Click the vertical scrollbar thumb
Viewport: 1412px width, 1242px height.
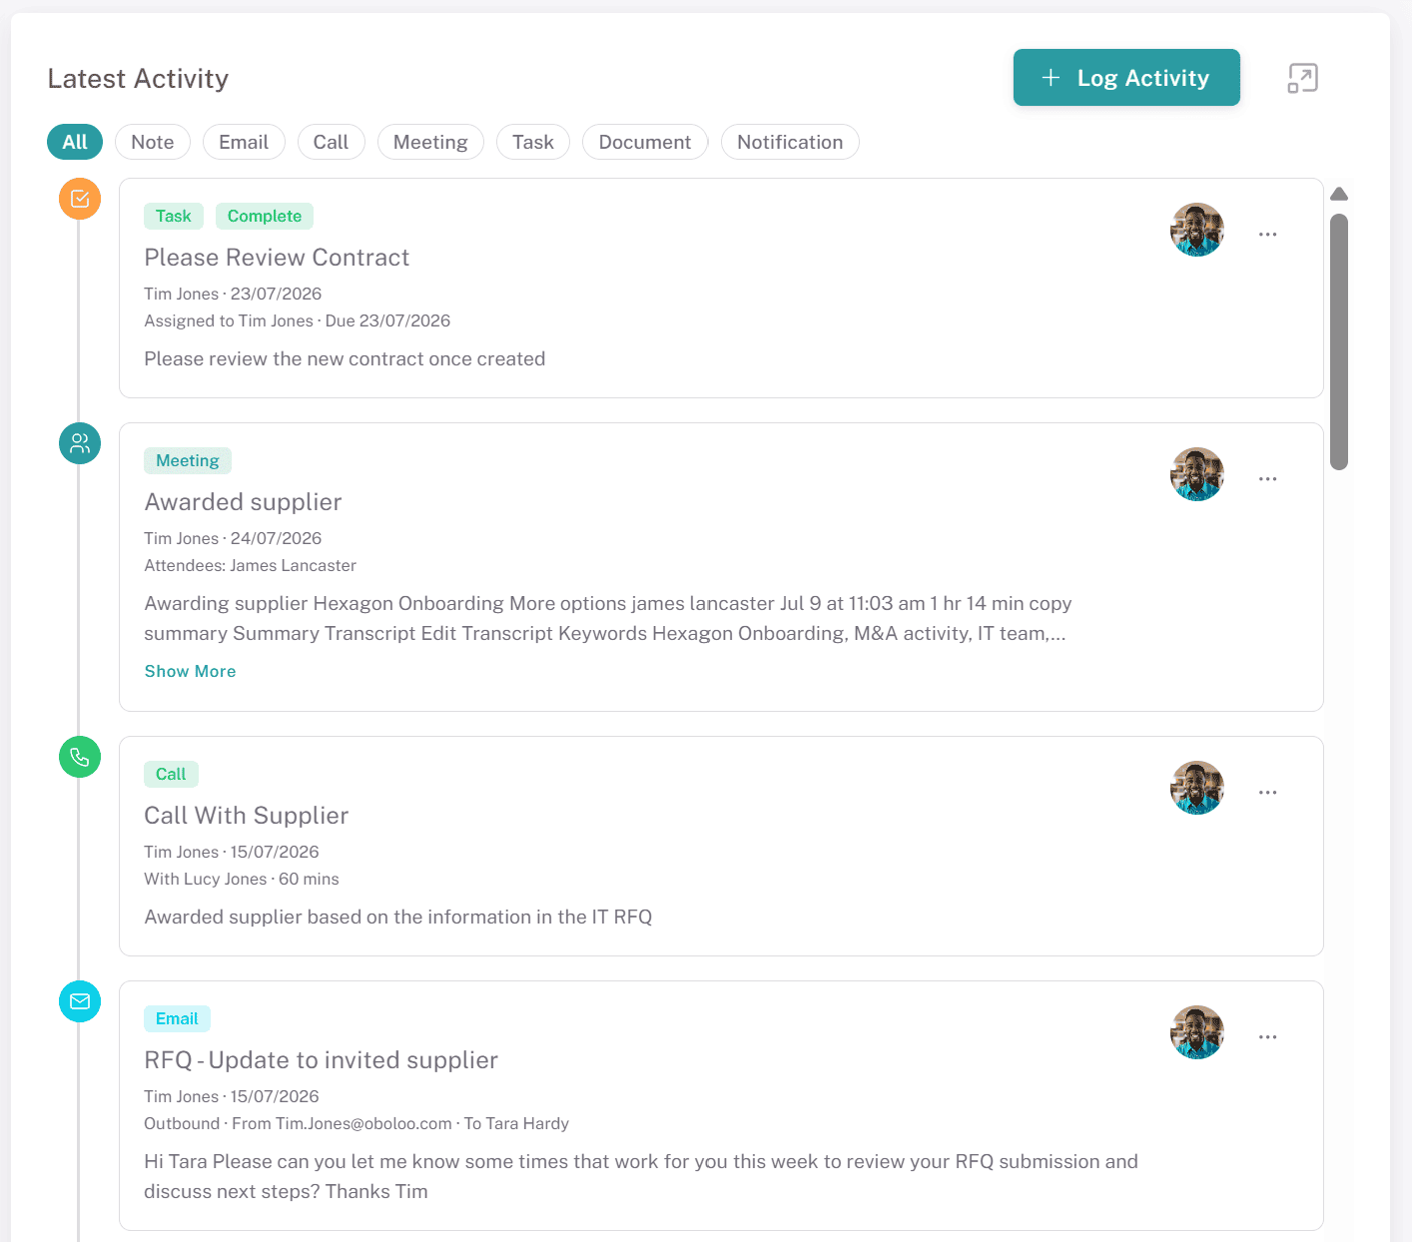[1339, 341]
